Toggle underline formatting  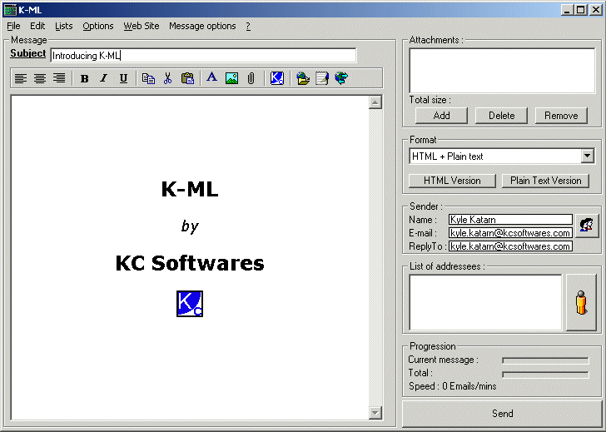(123, 78)
